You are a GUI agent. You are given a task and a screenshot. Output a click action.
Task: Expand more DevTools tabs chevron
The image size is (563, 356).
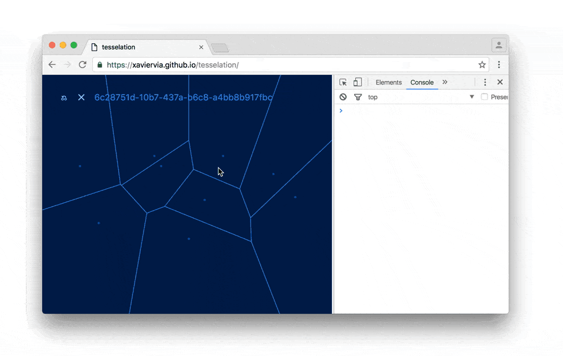(x=445, y=82)
